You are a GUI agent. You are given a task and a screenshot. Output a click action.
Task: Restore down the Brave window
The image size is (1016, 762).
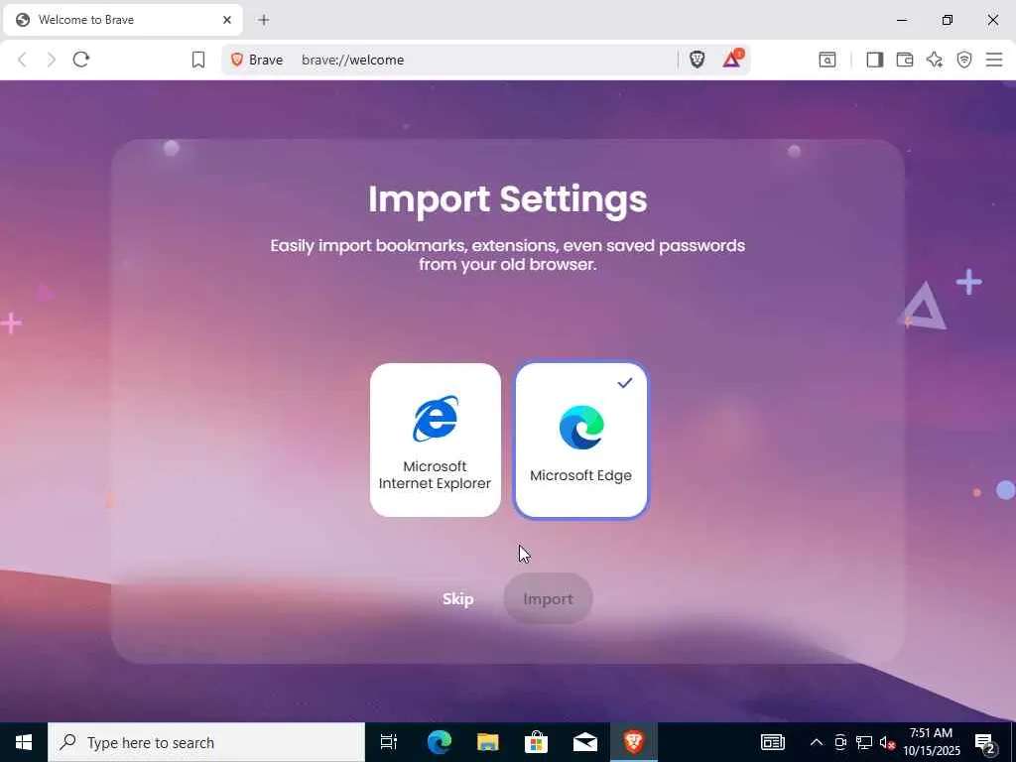(x=948, y=20)
